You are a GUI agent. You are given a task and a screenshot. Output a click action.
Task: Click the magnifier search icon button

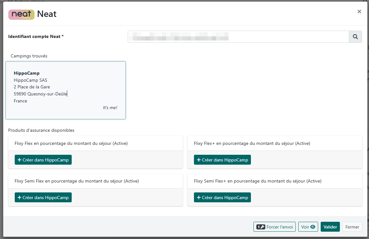(355, 37)
